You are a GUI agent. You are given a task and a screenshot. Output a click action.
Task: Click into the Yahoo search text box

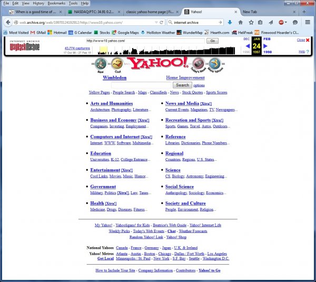(x=141, y=85)
